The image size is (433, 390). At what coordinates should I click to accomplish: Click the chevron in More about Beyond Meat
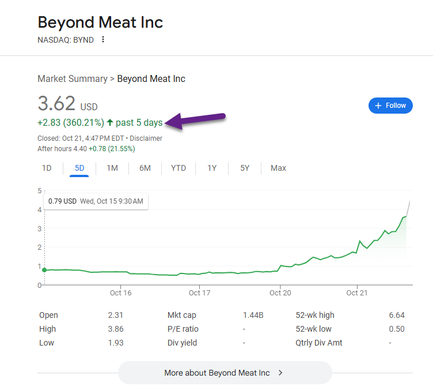click(x=280, y=373)
